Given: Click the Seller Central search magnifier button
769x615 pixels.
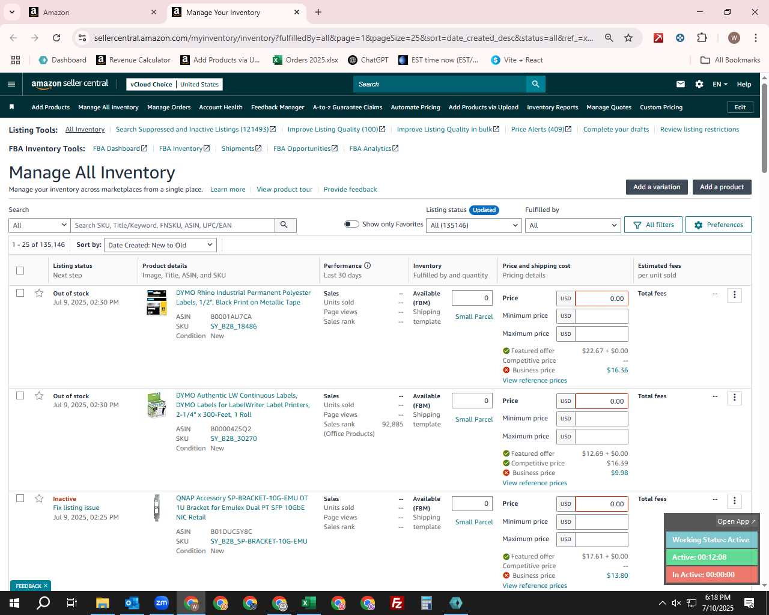Looking at the screenshot, I should point(536,84).
